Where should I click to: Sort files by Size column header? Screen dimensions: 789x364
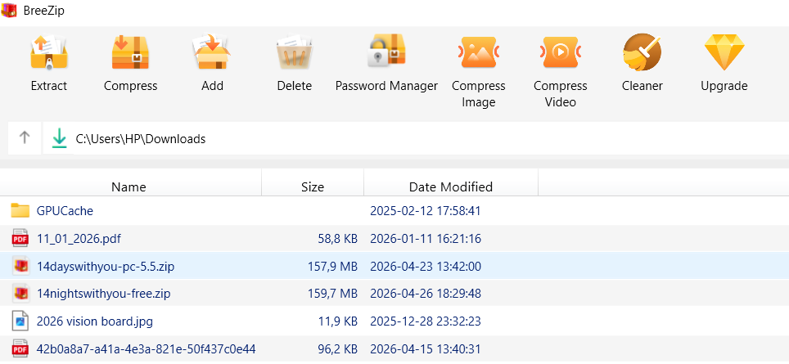[x=313, y=186]
